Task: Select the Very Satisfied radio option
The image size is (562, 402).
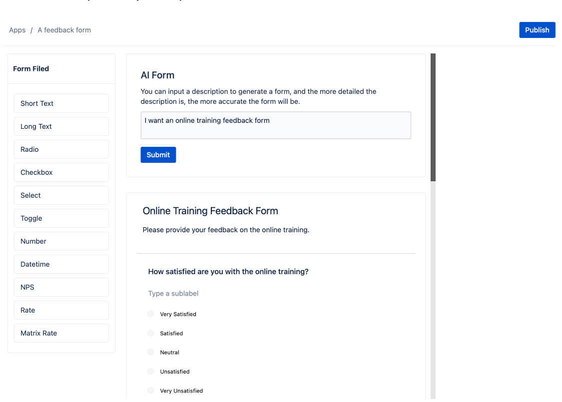Action: click(151, 314)
